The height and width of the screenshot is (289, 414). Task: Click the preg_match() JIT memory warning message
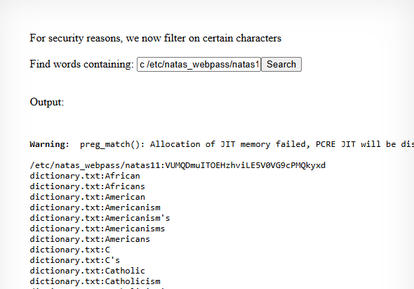coord(247,144)
